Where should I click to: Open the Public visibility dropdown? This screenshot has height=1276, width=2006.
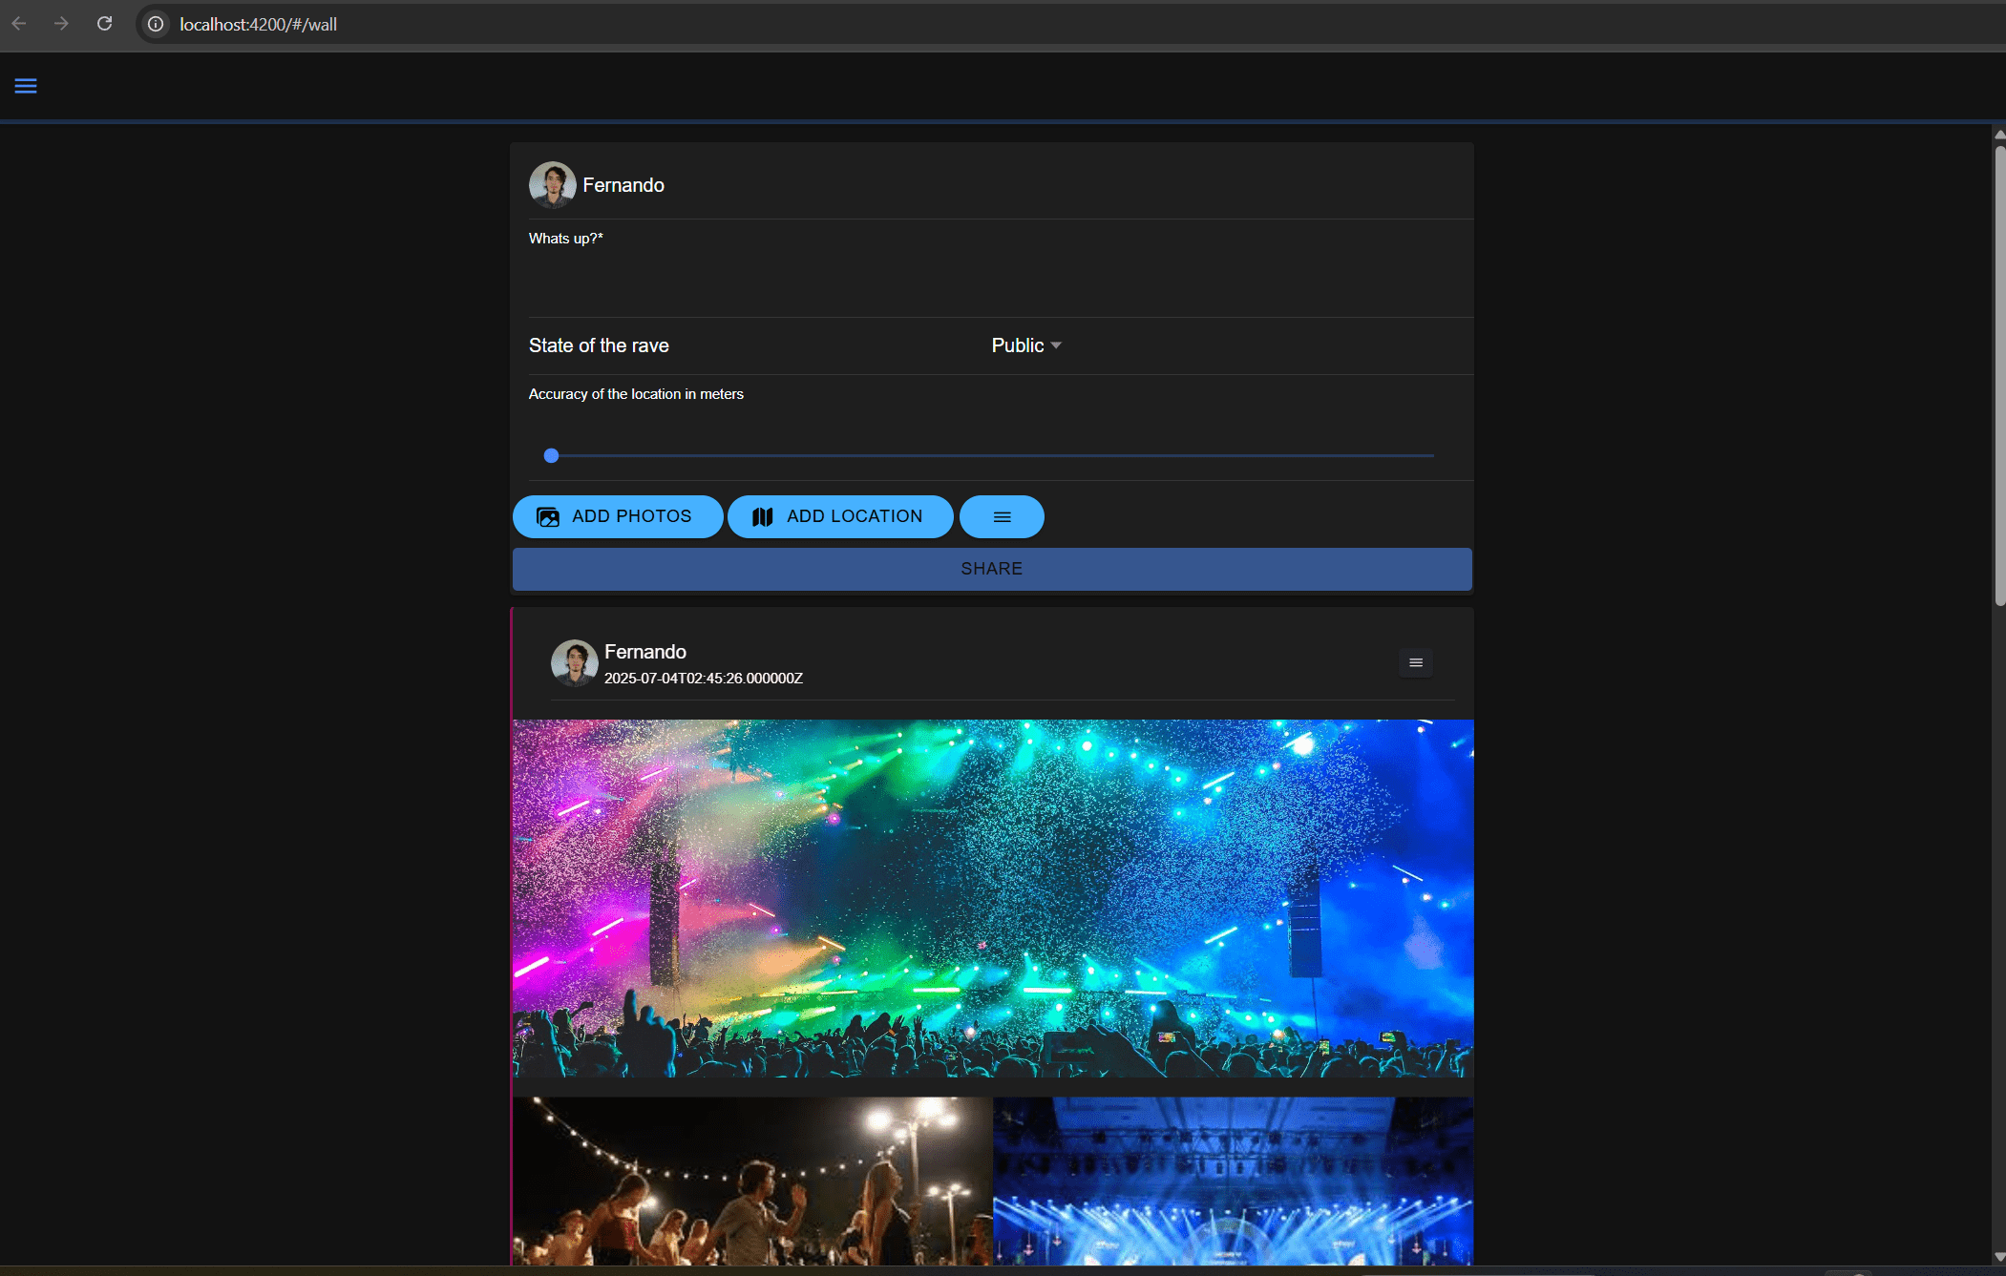[1025, 345]
